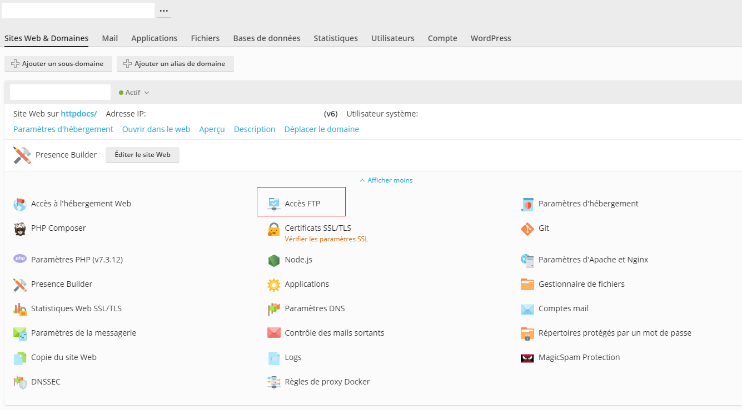Click the Gestionnaire de fichiers folder icon
Screen dimensions: 742x410
pyautogui.click(x=527, y=285)
